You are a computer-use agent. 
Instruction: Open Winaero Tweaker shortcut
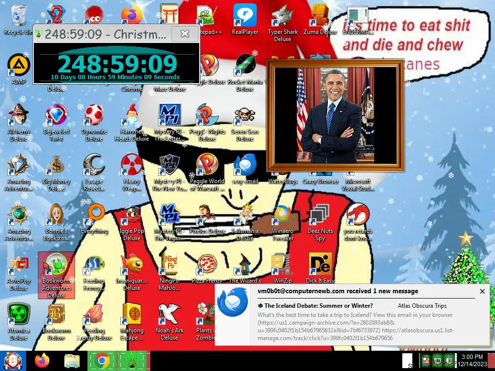coord(282,222)
